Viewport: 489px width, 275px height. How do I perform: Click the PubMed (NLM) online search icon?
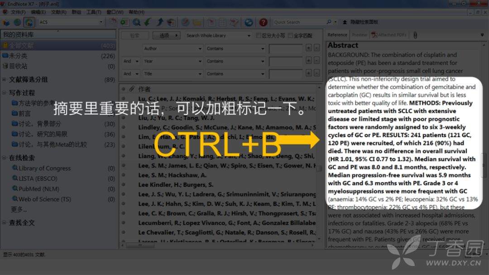tap(14, 189)
